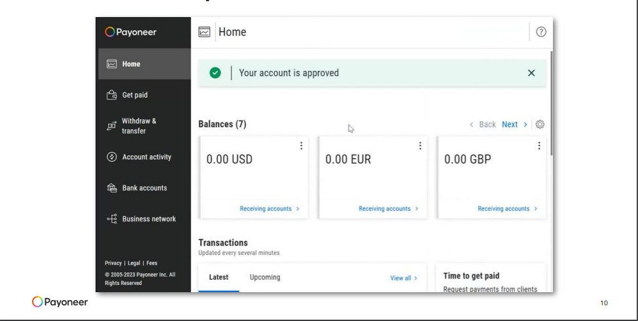Open the Fees footer link
Viewport: 638px width, 321px height.
click(152, 263)
